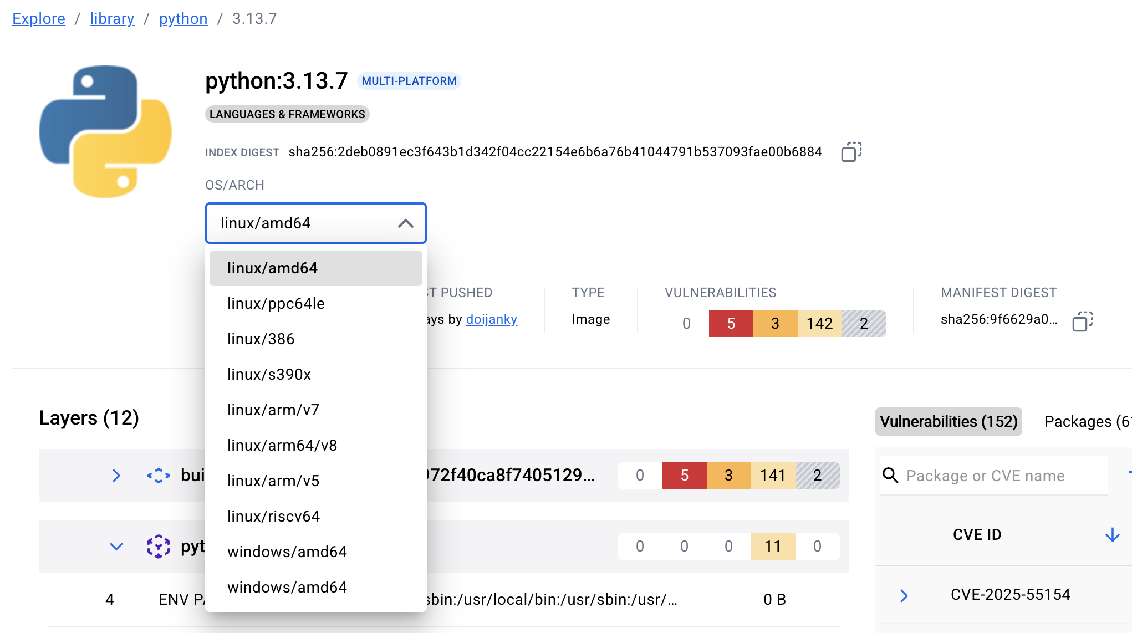Pick linux/riscv64 in the dropdown
Viewport: 1132px width, 633px height.
(274, 517)
